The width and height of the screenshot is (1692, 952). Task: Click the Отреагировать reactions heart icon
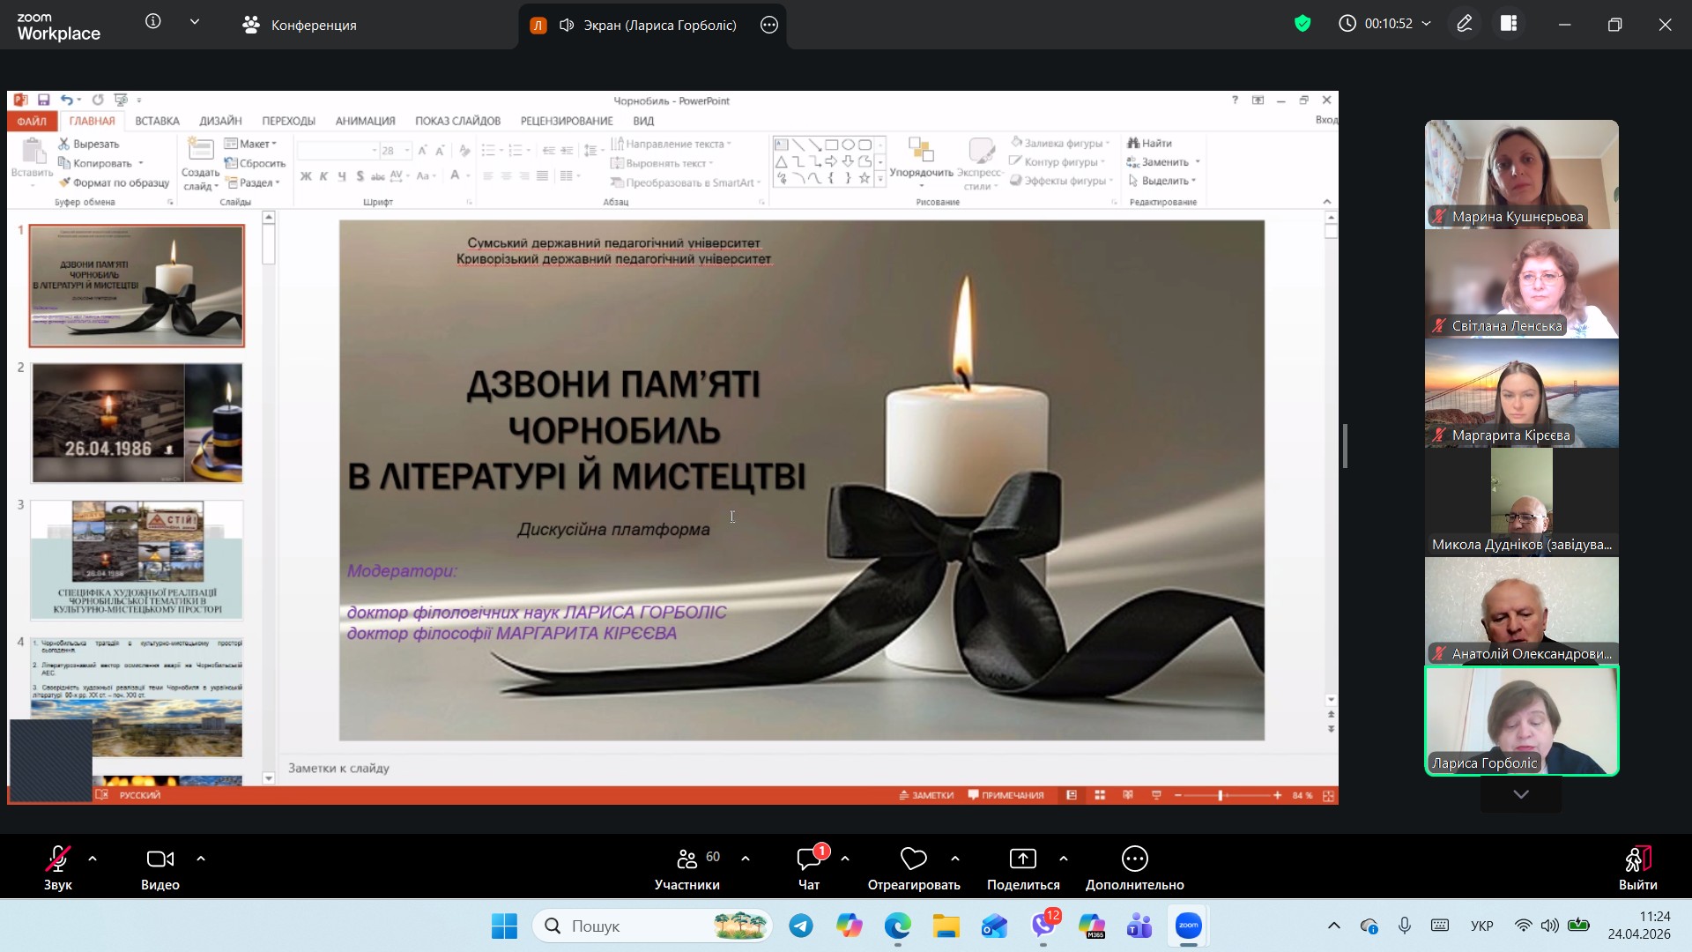point(913,859)
